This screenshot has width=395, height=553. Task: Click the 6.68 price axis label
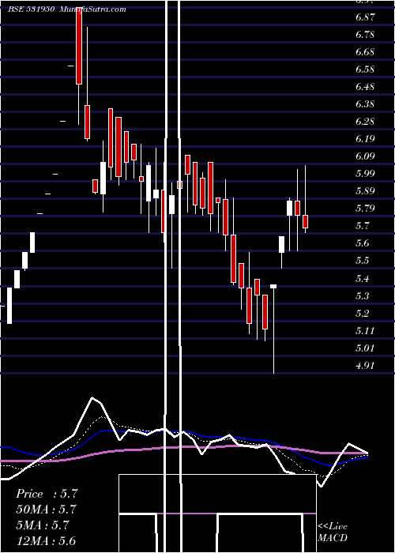[x=365, y=52]
